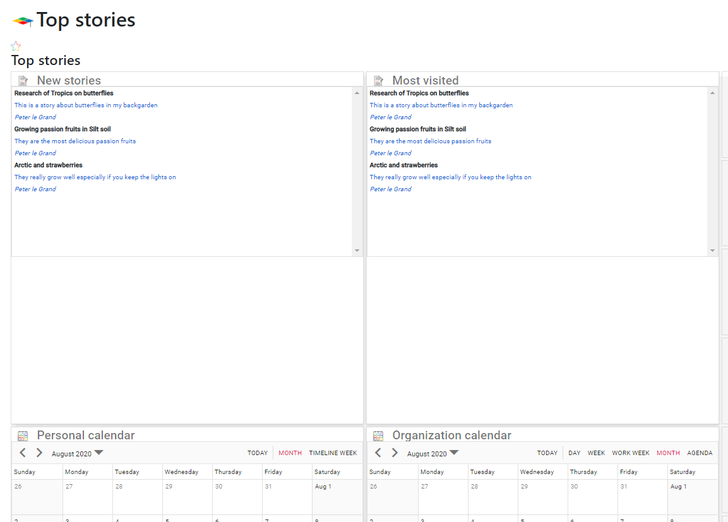
Task: Select Growing passion fruits title in Most visited
Action: click(417, 129)
